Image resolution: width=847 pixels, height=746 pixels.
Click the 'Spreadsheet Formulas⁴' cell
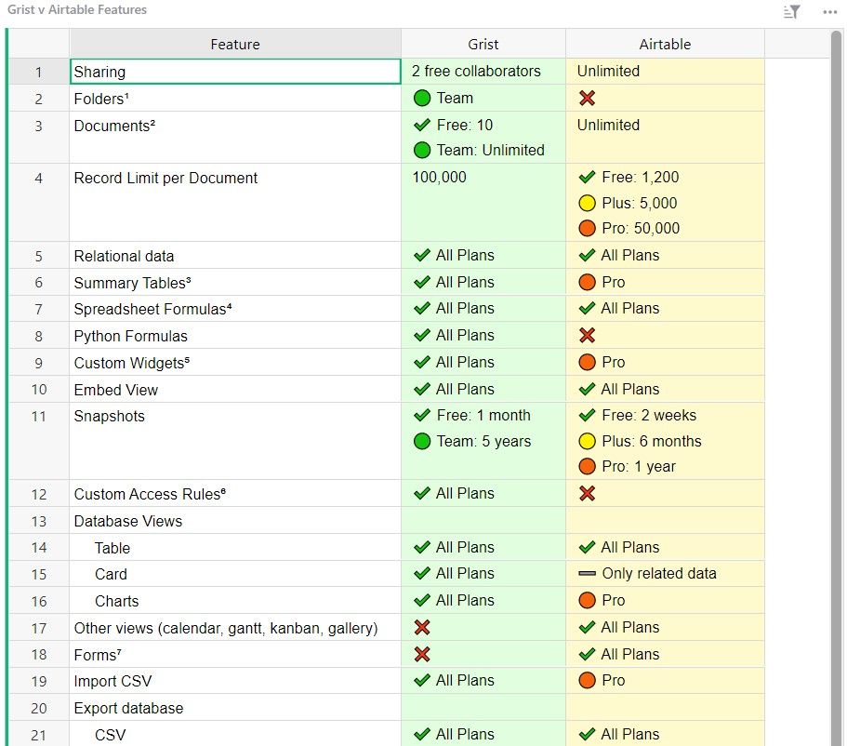pyautogui.click(x=235, y=309)
